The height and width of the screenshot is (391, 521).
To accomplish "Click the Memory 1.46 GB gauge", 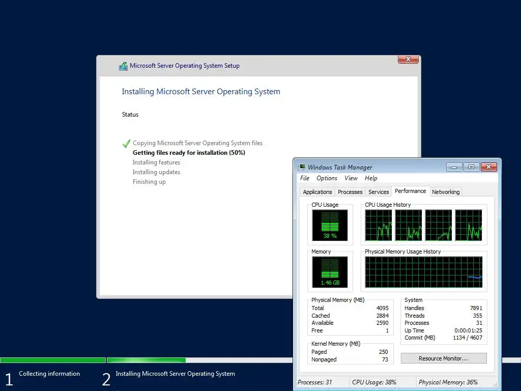I will 330,272.
